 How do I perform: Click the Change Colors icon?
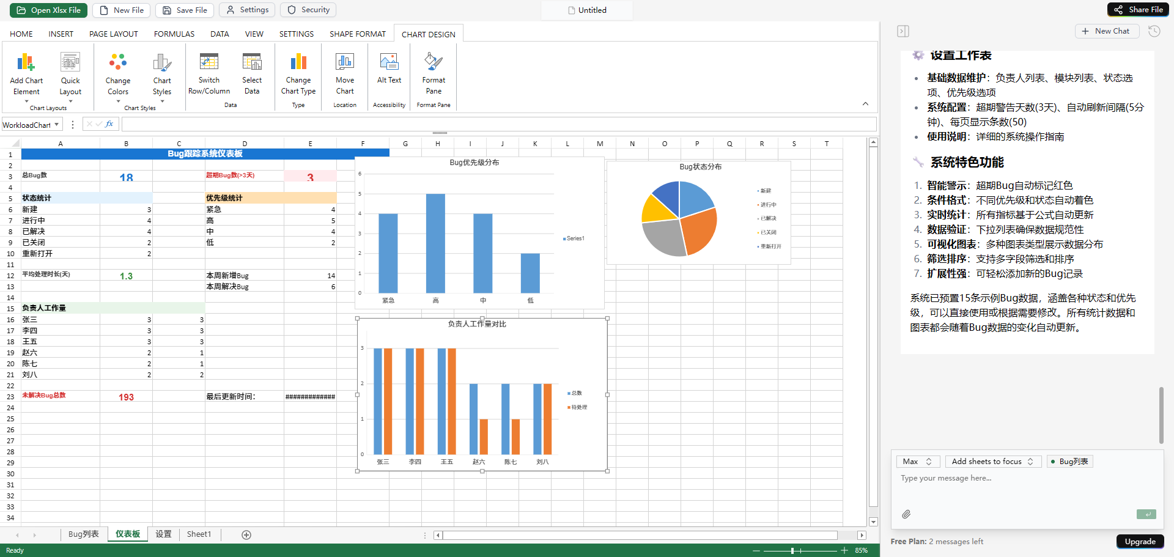pyautogui.click(x=117, y=62)
